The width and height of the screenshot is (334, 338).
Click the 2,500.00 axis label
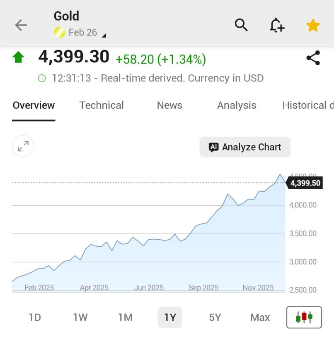(303, 290)
